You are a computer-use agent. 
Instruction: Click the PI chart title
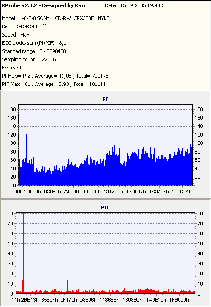(105, 99)
